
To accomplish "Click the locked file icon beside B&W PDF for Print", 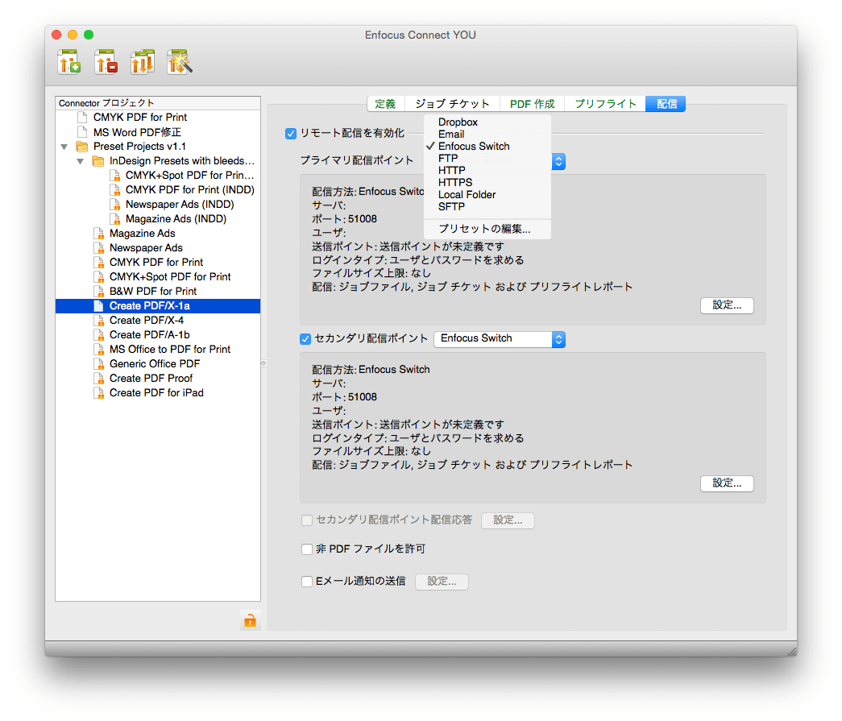I will [x=99, y=292].
